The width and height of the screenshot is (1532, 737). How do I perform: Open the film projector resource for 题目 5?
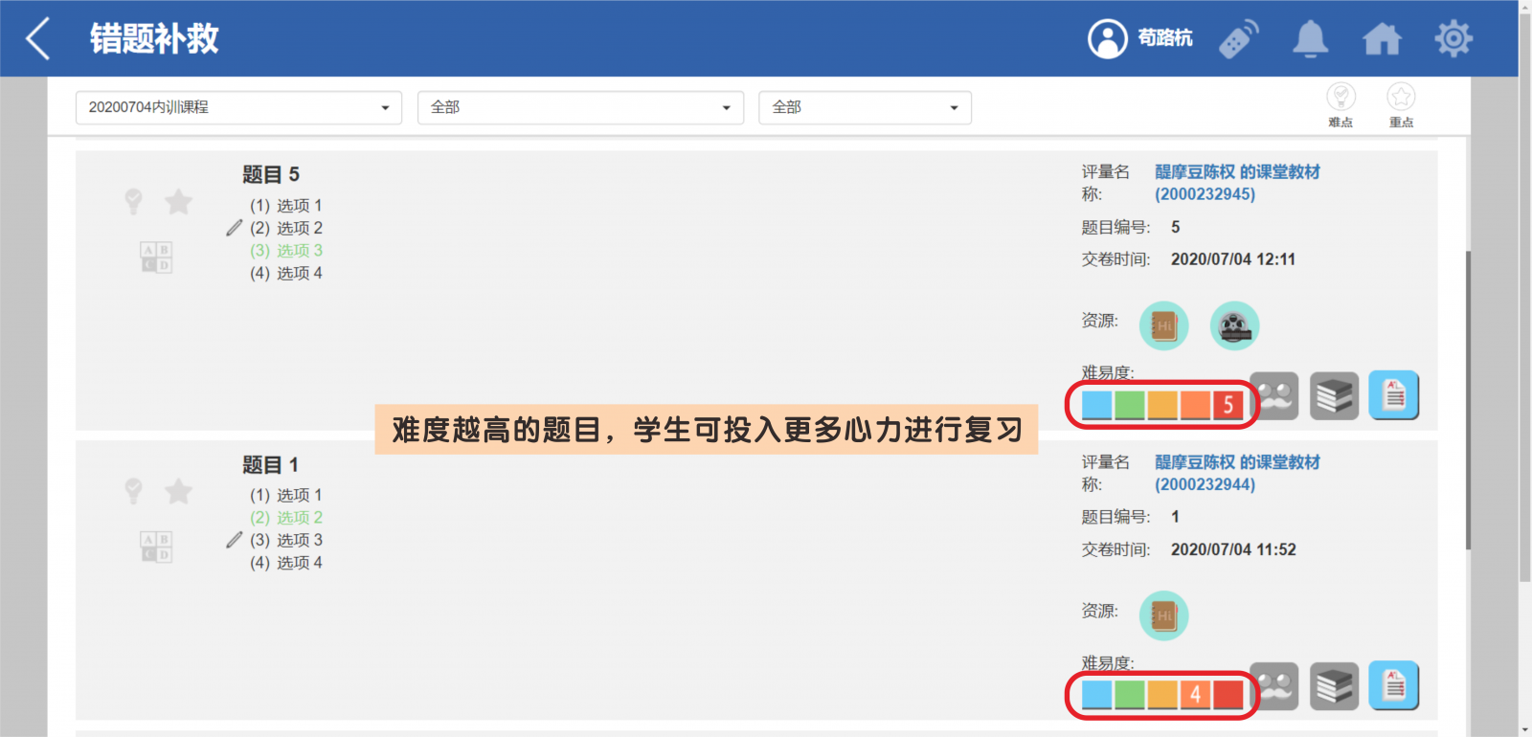click(1234, 326)
